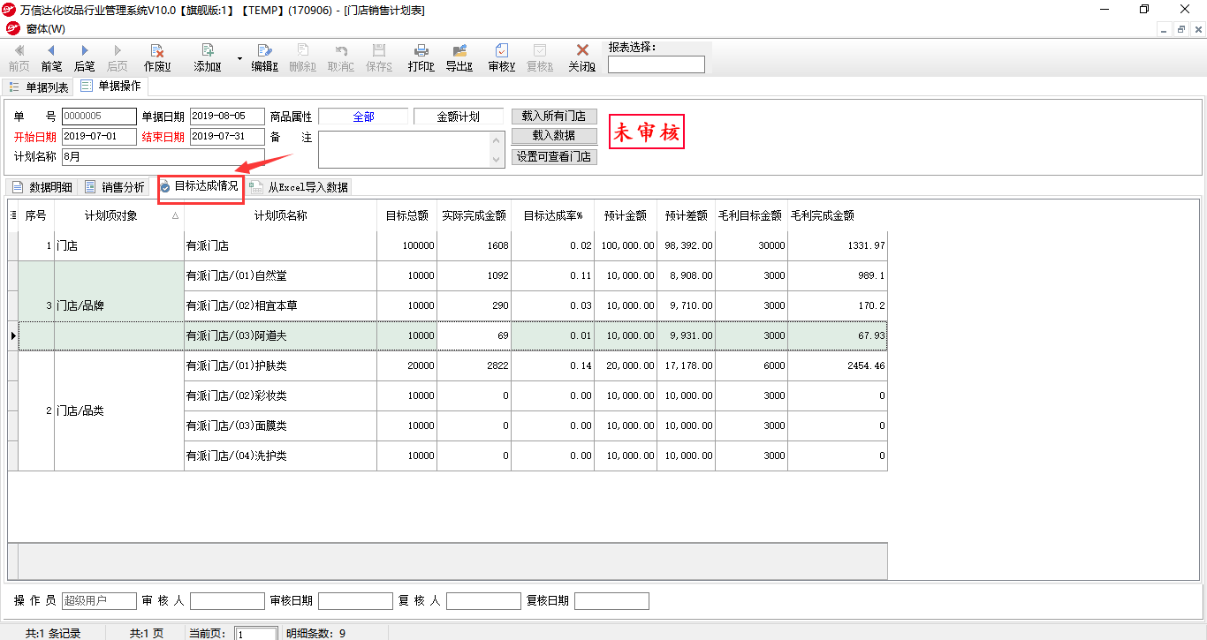
Task: Sort by 计划项对象 column header
Action: click(119, 215)
